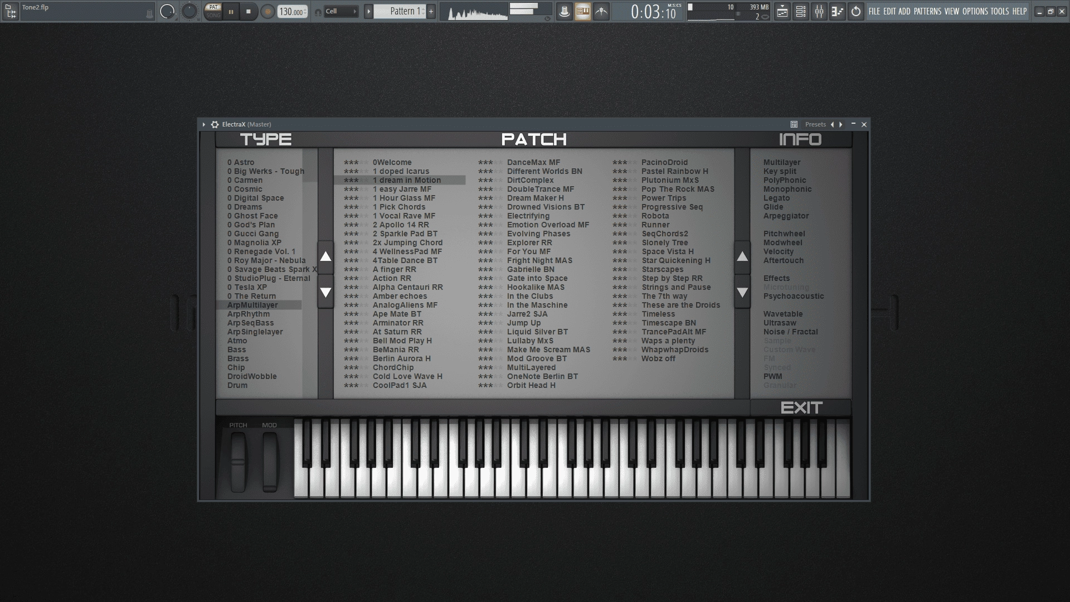
Task: Click the EXIT button in ElectraX
Action: pos(801,408)
